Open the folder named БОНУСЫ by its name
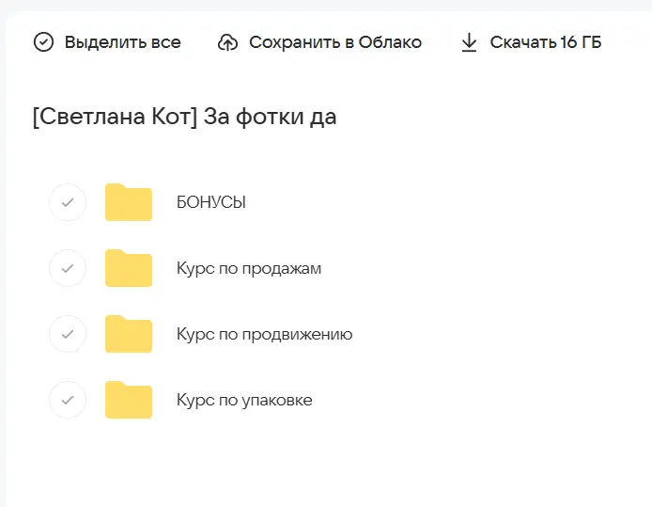Image resolution: width=652 pixels, height=507 pixels. [x=210, y=202]
